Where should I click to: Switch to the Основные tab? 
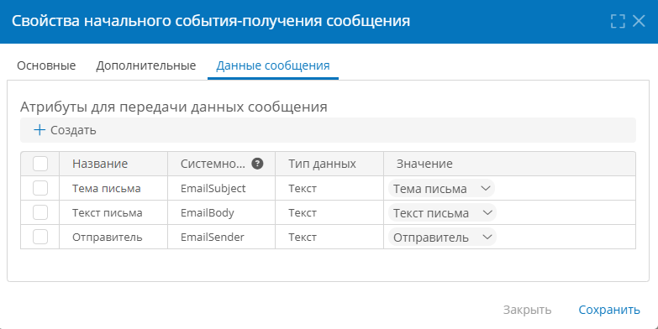tap(46, 65)
